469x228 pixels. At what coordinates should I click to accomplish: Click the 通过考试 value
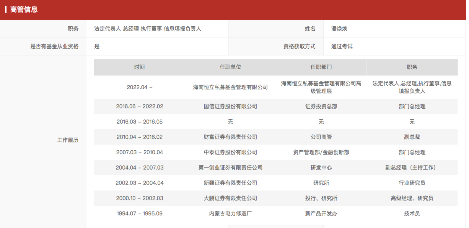[x=342, y=46]
